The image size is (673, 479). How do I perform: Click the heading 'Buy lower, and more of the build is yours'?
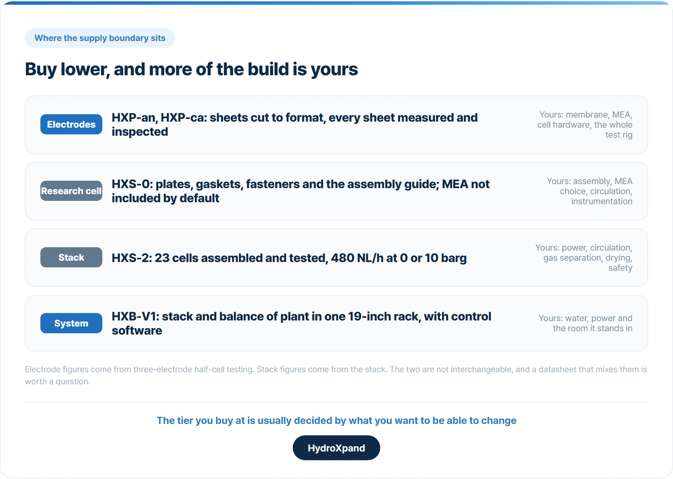click(191, 69)
